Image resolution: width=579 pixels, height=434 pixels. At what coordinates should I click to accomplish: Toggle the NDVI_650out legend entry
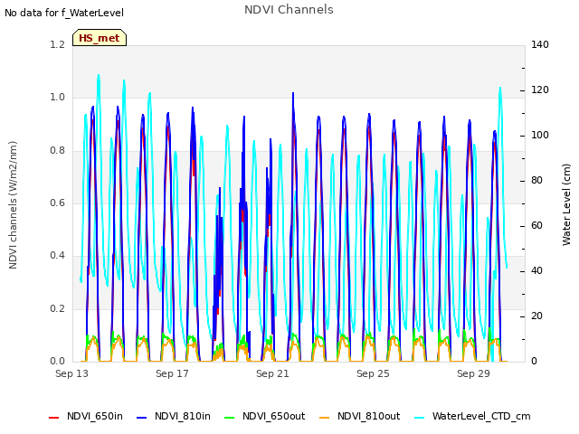pos(265,416)
